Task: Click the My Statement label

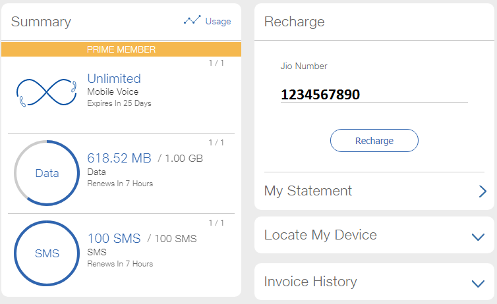Action: pyautogui.click(x=308, y=191)
